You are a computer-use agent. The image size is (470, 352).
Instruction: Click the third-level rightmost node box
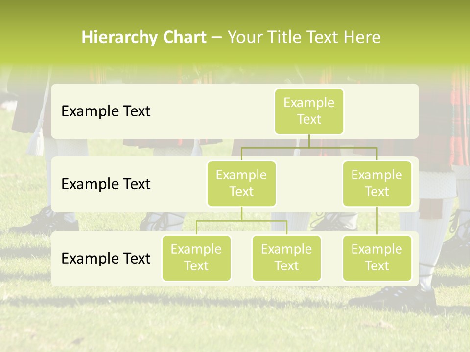377,258
